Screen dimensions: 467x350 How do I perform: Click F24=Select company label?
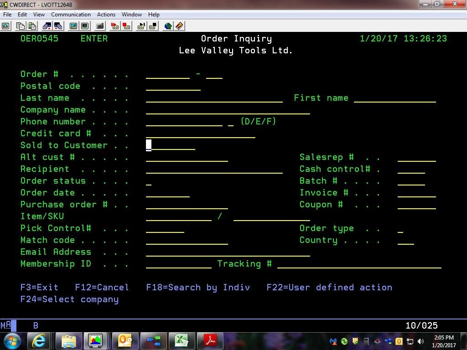tap(69, 299)
